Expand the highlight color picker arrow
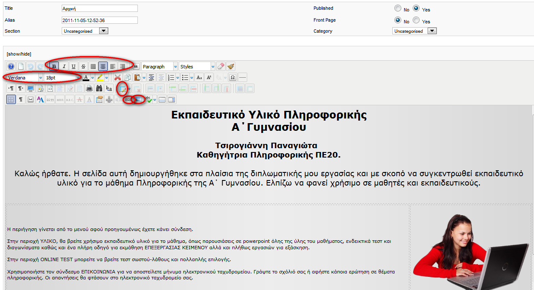 click(x=106, y=77)
